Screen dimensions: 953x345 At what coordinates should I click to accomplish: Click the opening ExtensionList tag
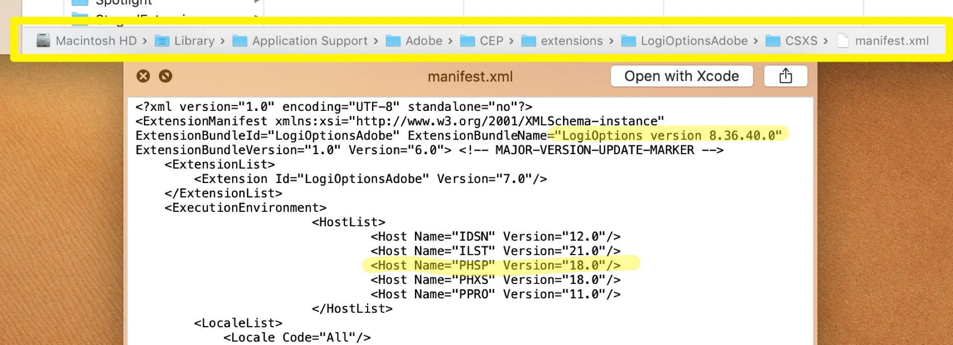point(220,165)
